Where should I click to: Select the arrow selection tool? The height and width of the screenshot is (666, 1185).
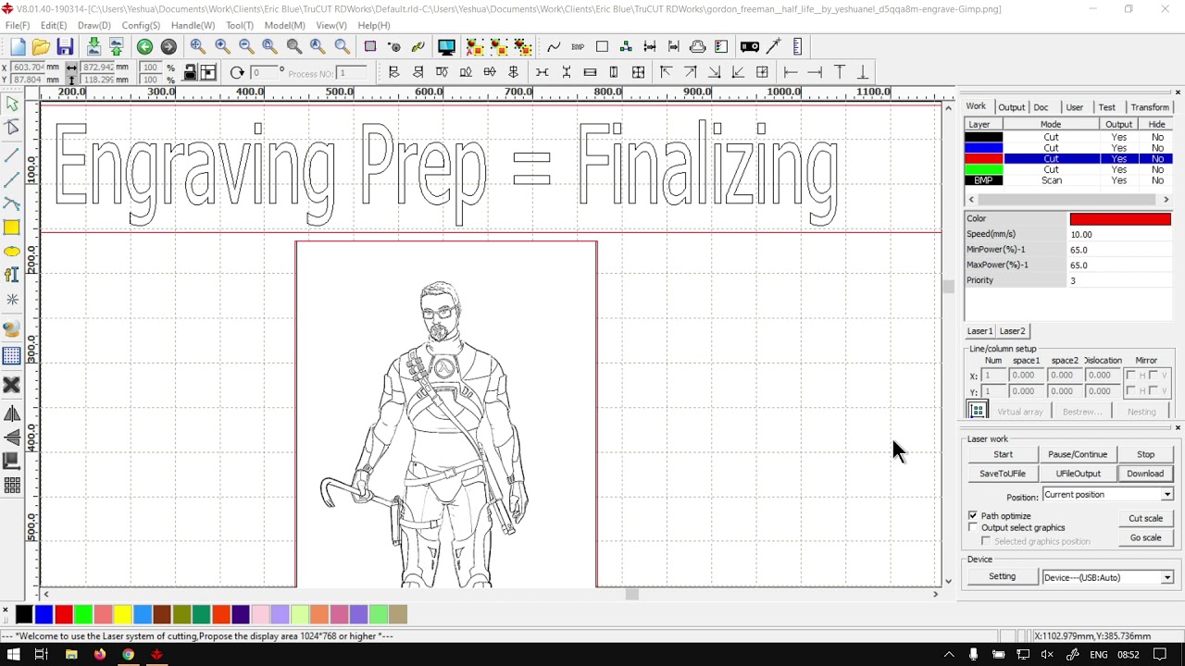pos(12,105)
